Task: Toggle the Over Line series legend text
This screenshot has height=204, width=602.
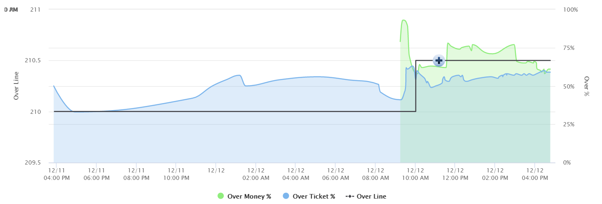Action: pos(371,197)
